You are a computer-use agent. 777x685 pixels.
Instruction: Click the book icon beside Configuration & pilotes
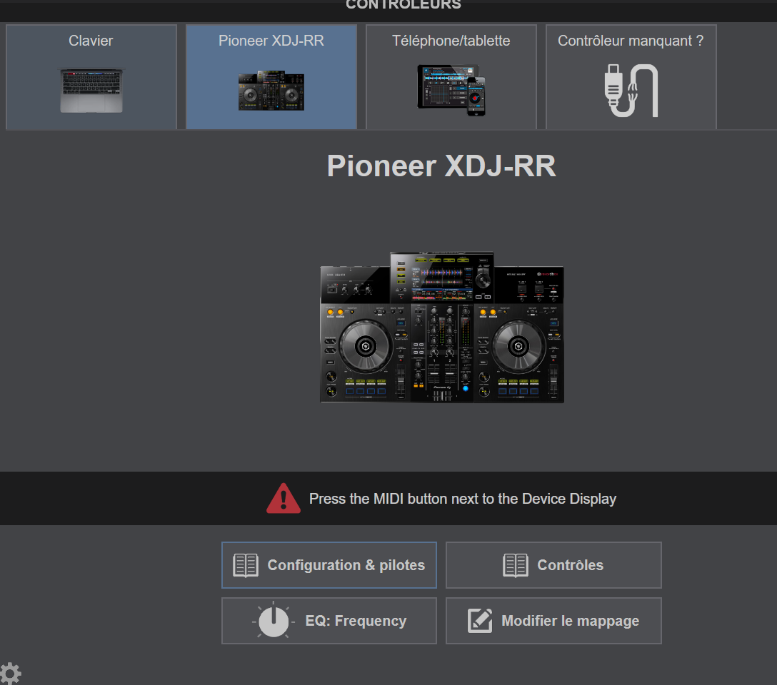[x=246, y=565]
